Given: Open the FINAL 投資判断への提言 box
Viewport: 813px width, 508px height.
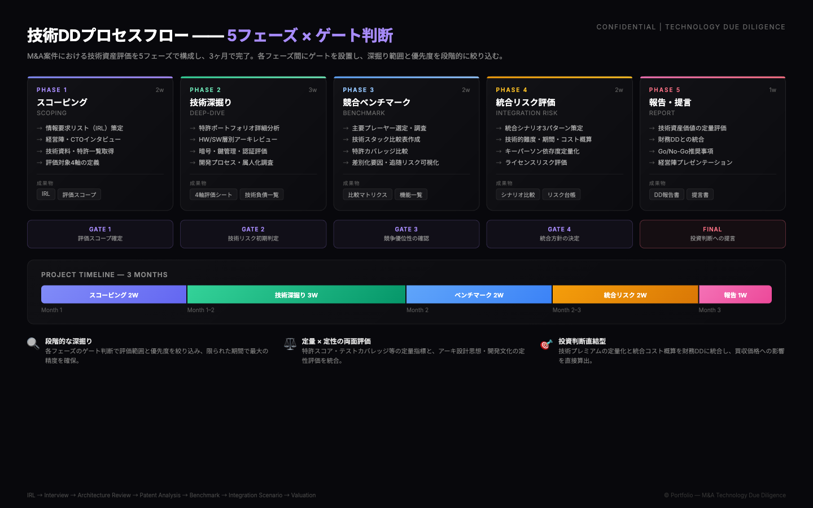Looking at the screenshot, I should 712,234.
